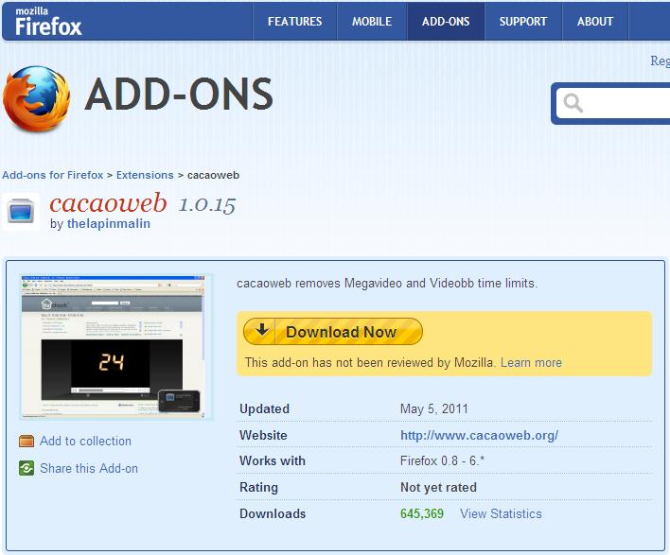Click the green Share this Add-on icon
670x555 pixels.
(26, 468)
